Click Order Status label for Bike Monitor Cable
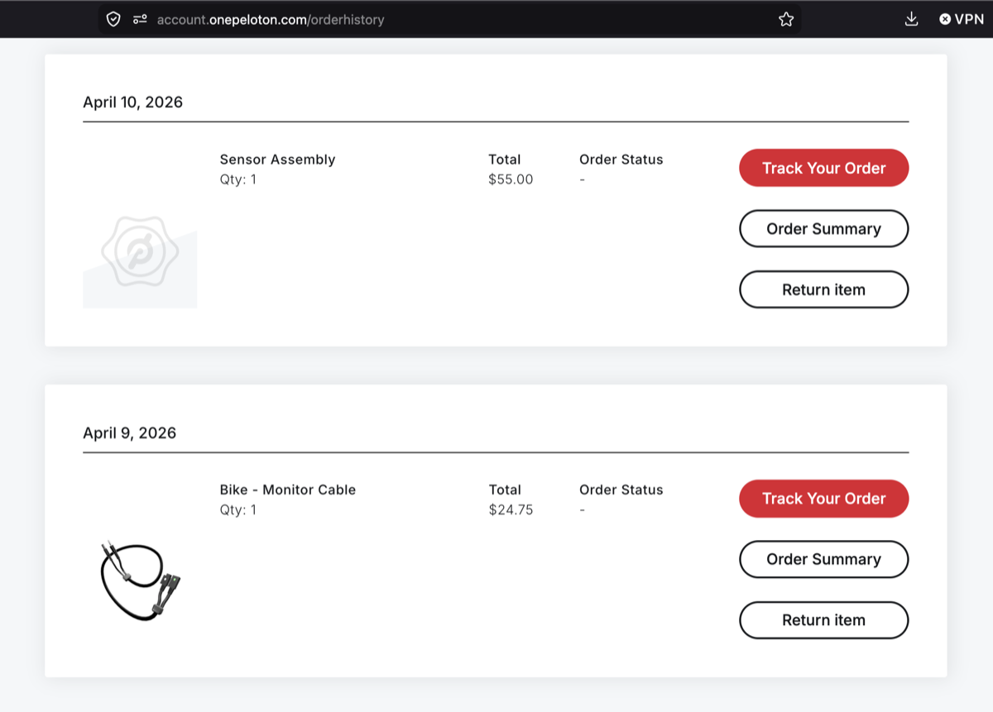The image size is (993, 712). [621, 490]
